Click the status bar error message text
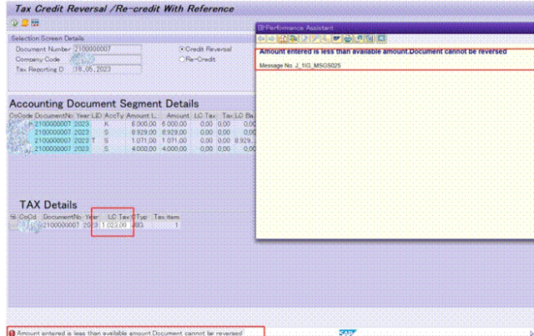This screenshot has height=336, width=534. pos(129,333)
